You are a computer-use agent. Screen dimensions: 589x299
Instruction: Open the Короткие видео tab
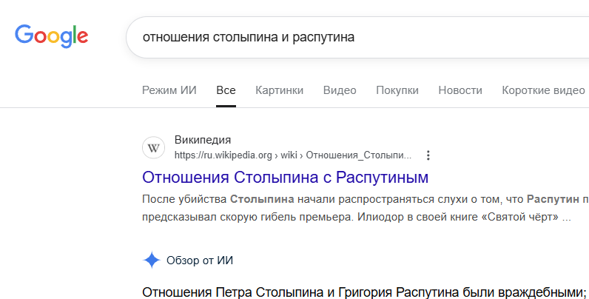[543, 90]
